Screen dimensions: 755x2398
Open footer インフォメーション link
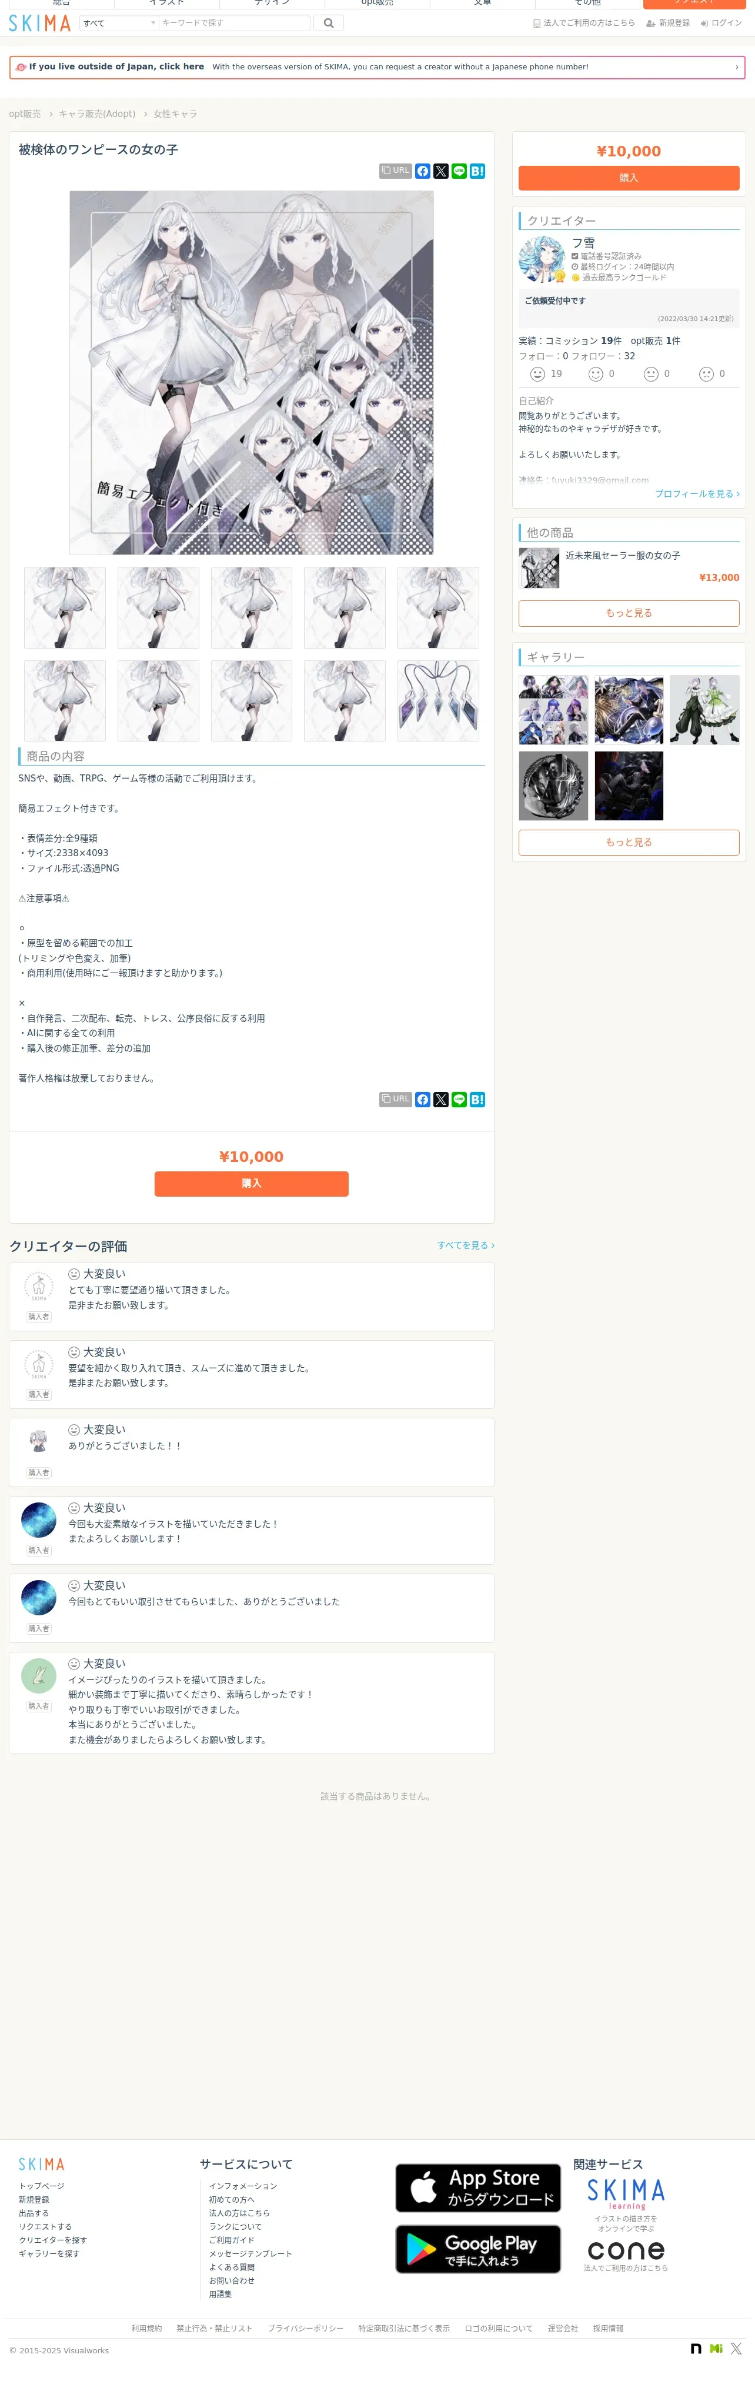[x=243, y=2186]
